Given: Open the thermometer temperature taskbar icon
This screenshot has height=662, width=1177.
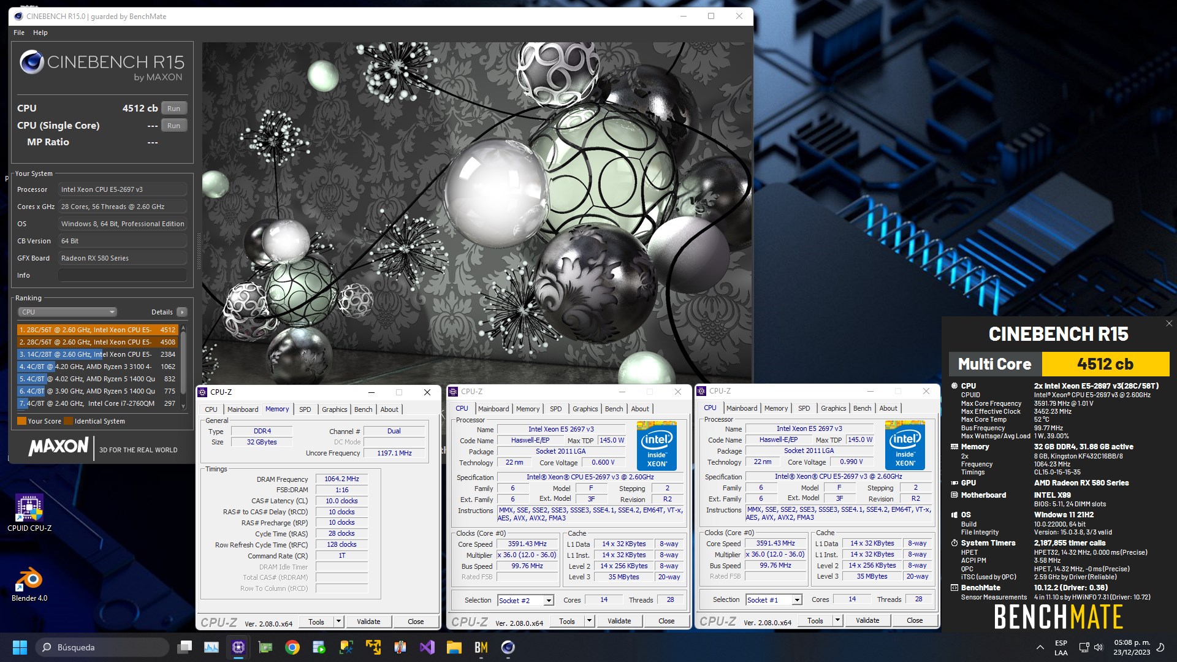Looking at the screenshot, I should (400, 647).
